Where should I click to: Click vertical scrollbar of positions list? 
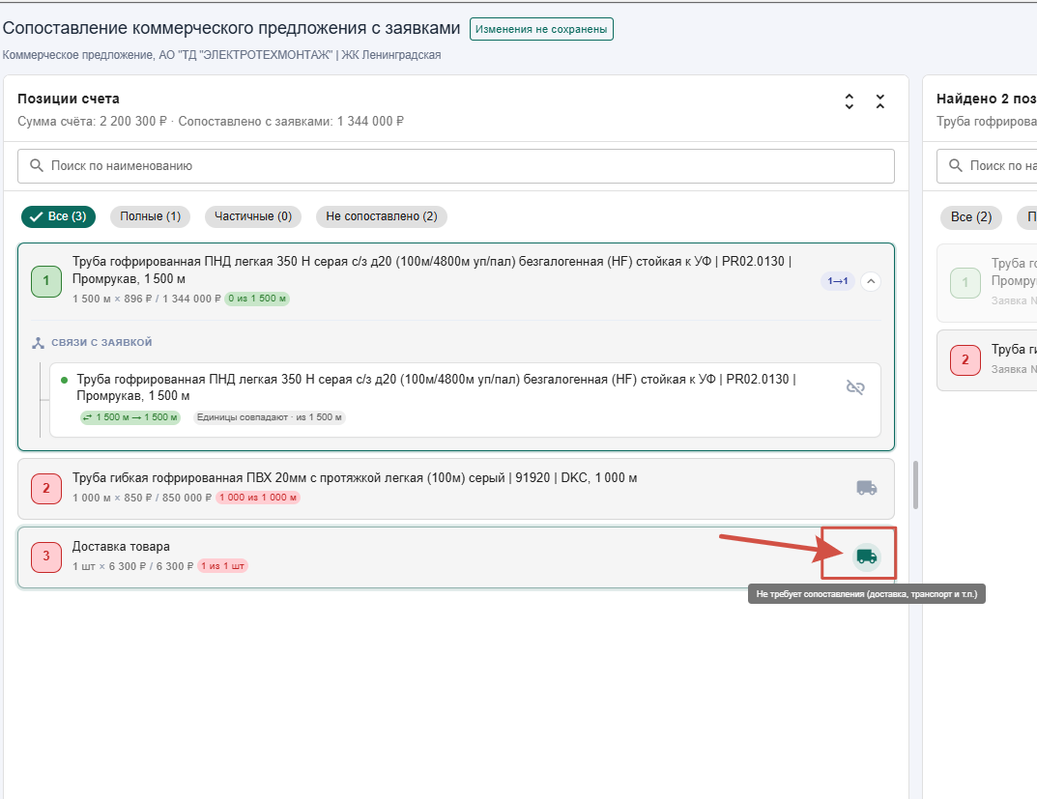tap(916, 485)
